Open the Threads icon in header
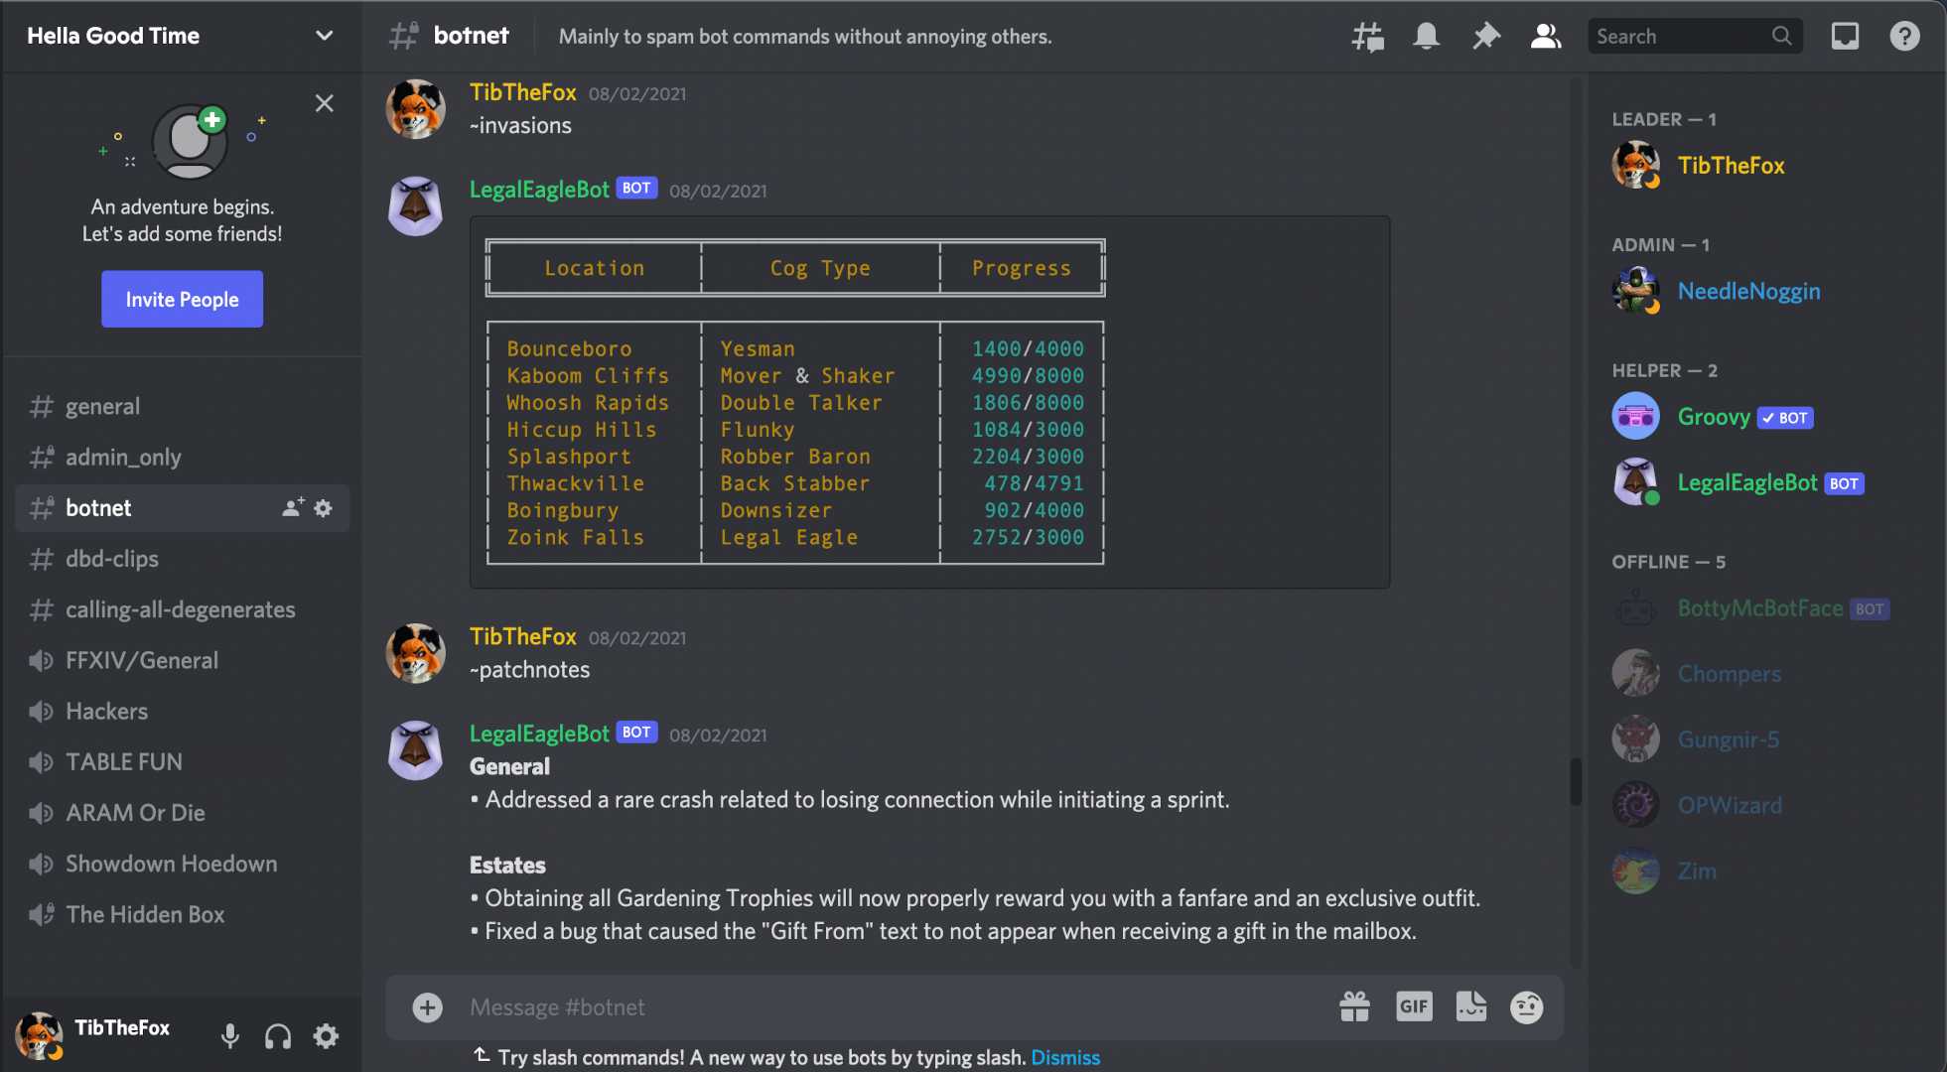 [1367, 37]
